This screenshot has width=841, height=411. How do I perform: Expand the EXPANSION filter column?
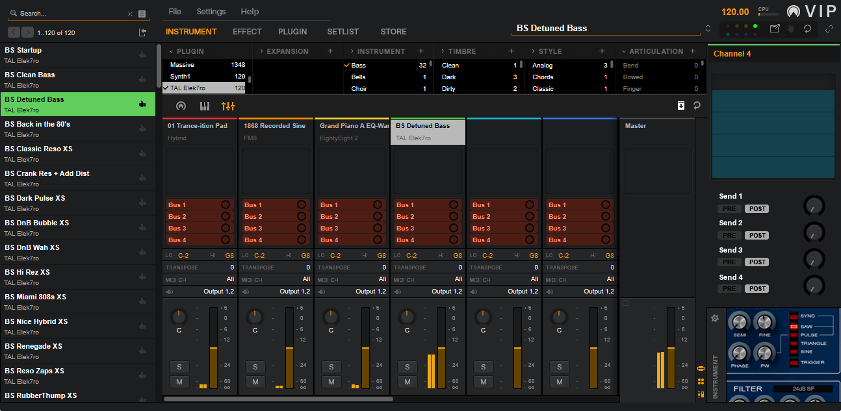click(262, 51)
